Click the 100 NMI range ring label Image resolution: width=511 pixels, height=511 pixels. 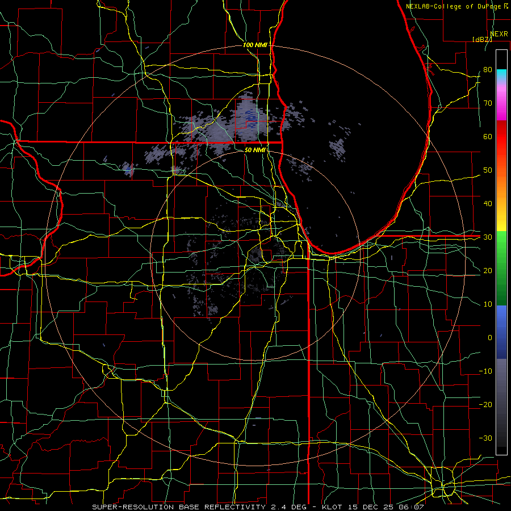[x=255, y=45]
